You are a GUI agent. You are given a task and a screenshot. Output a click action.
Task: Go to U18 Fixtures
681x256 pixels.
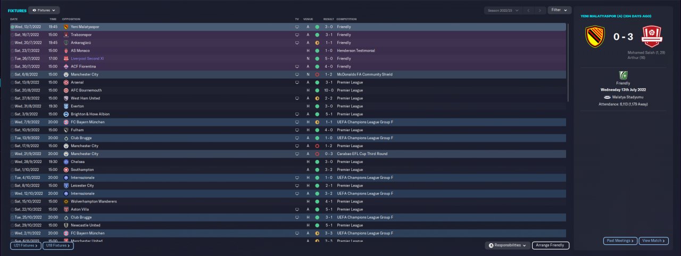pyautogui.click(x=58, y=245)
